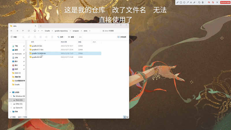231x130 pixels.
Task: Select the circle drawing tool
Action: pyautogui.click(x=184, y=2)
